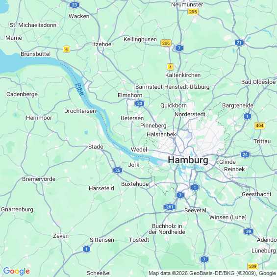Click the A261 highway shield near Seevetal
Screen dimensions: 277x277
(170, 207)
